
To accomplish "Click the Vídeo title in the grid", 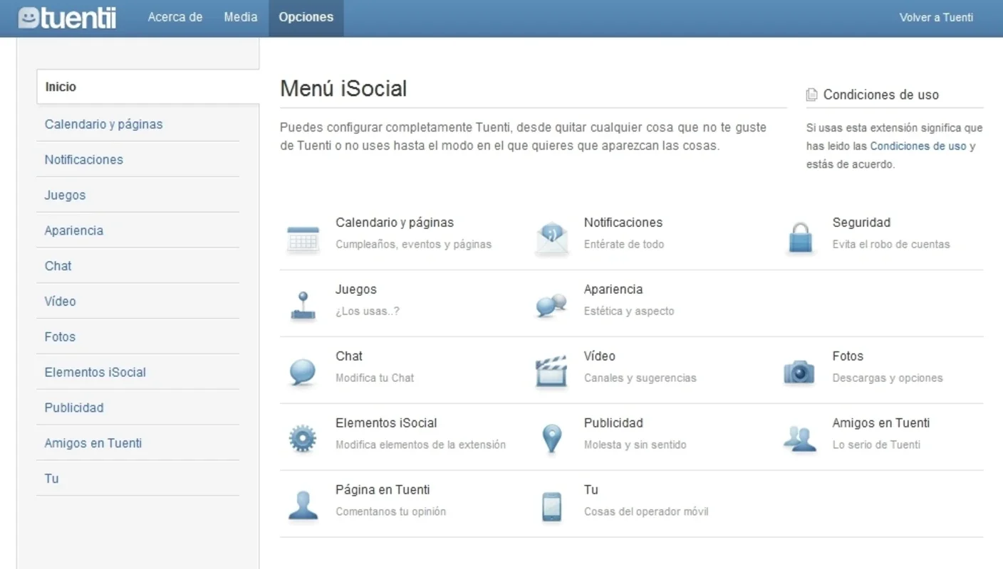I will [600, 356].
